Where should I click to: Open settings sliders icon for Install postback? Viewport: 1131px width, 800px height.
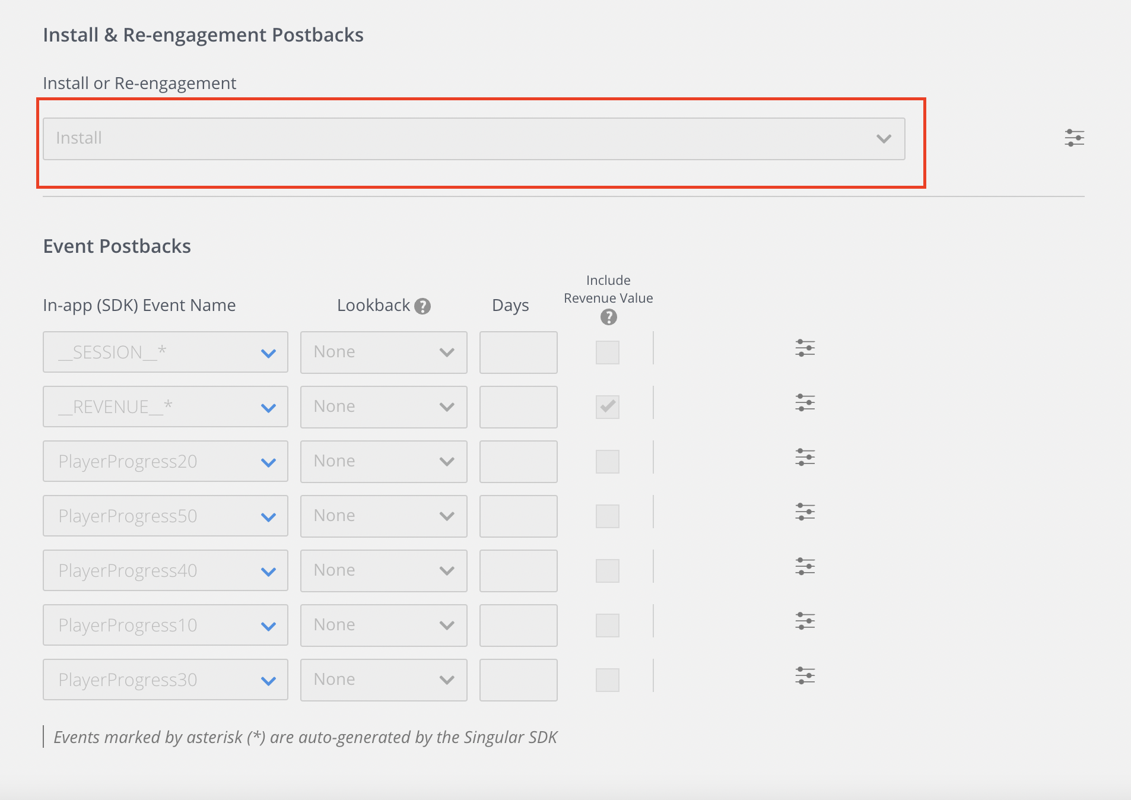[1074, 138]
